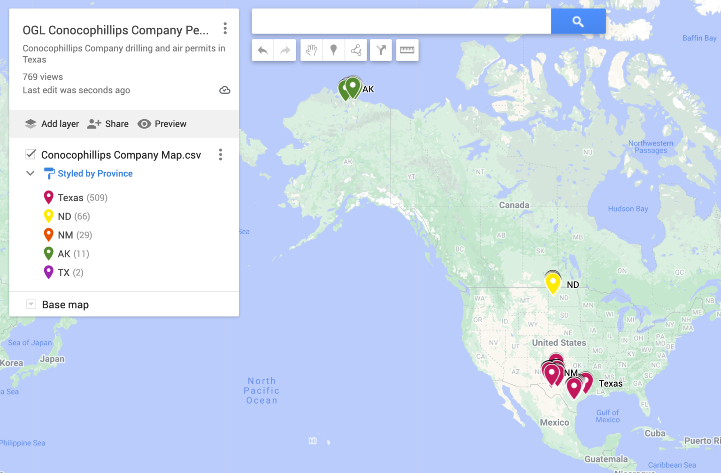
Task: Collapse the Styled by Province legend
Action: click(31, 173)
